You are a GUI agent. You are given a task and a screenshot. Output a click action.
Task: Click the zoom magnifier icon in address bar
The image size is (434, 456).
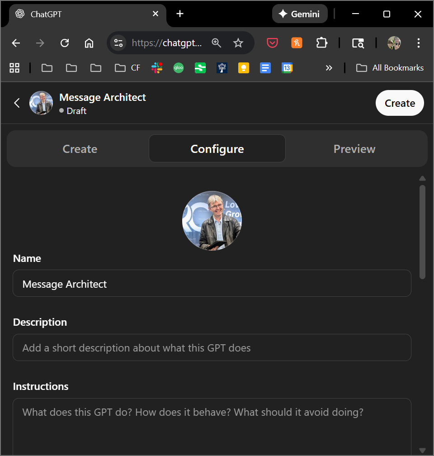pos(217,43)
